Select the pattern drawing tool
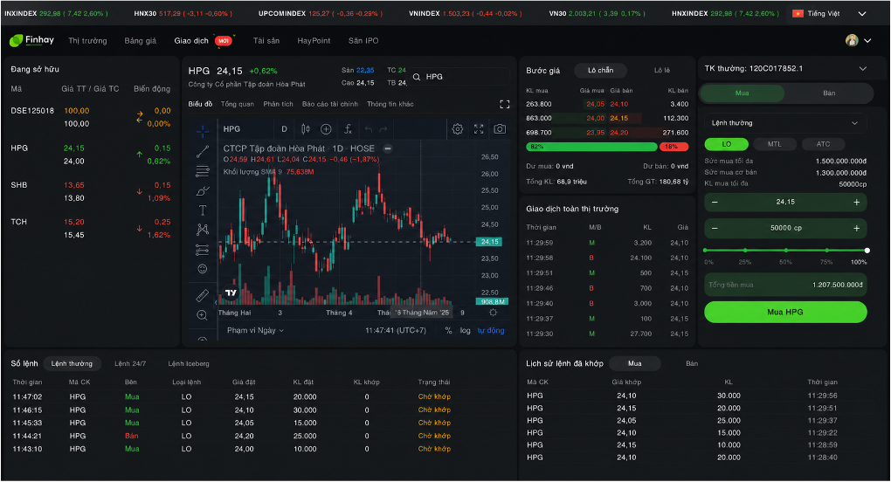This screenshot has width=891, height=482. 203,230
